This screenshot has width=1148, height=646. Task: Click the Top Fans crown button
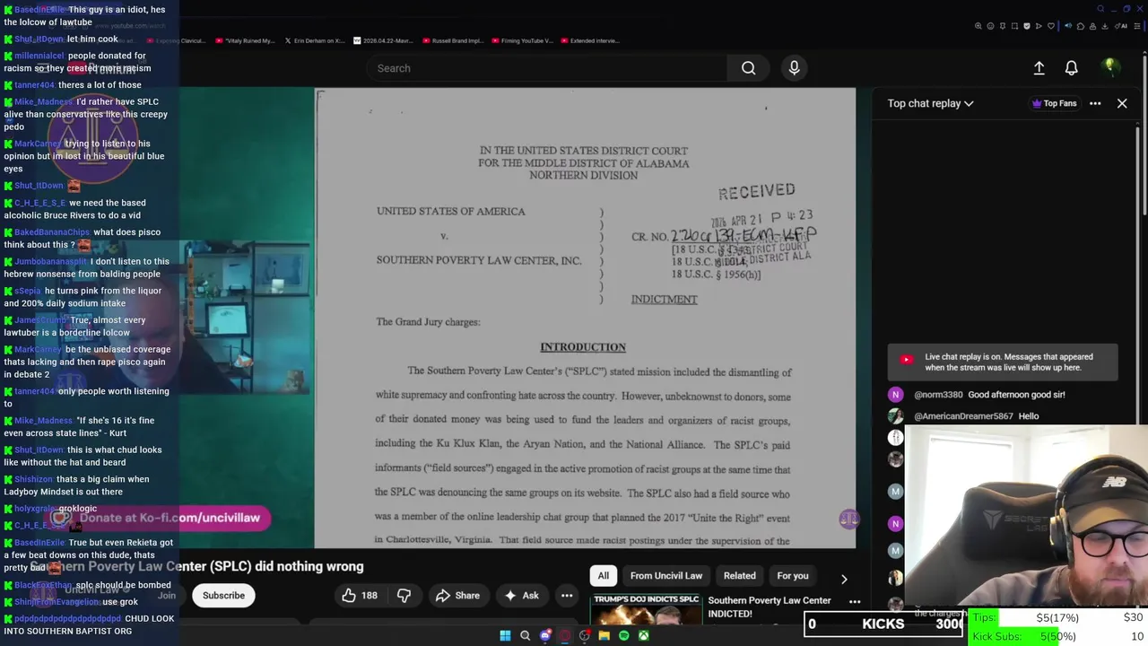tap(1055, 103)
